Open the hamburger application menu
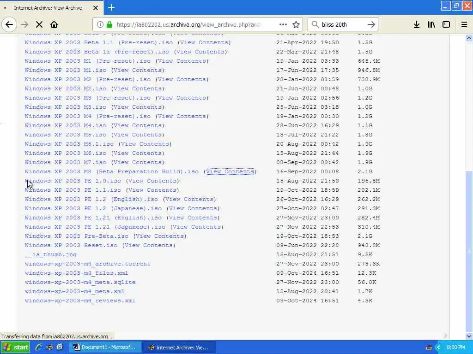Image resolution: width=473 pixels, height=354 pixels. (x=464, y=24)
